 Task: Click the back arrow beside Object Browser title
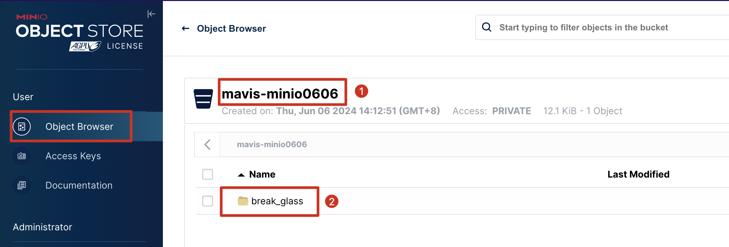[x=186, y=28]
